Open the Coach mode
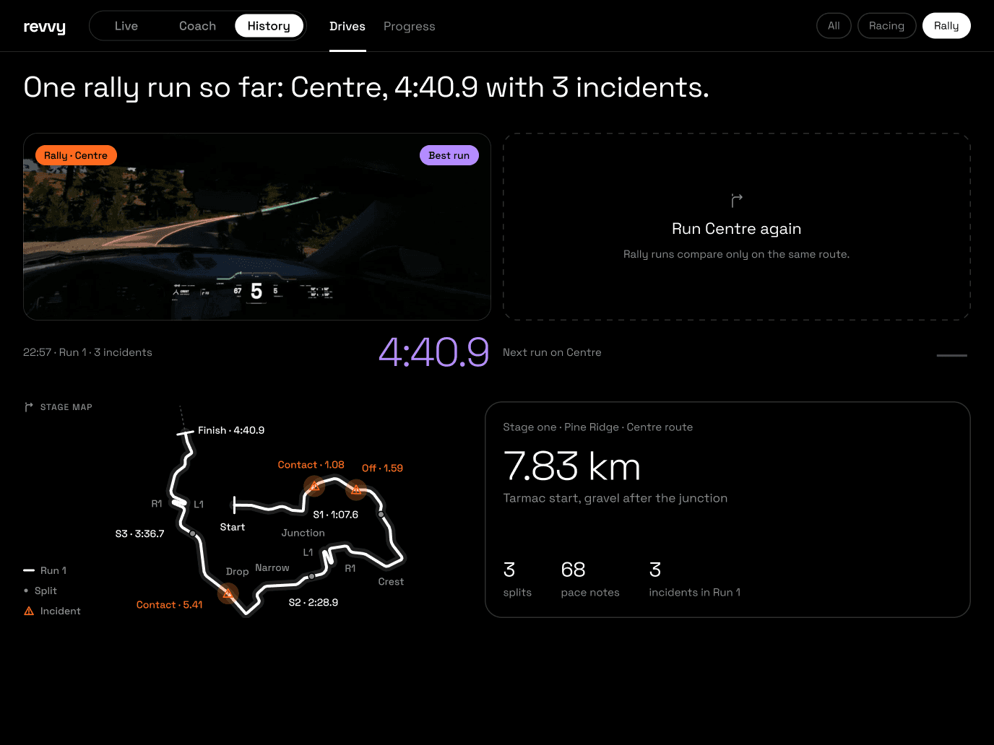This screenshot has height=745, width=994. [197, 26]
